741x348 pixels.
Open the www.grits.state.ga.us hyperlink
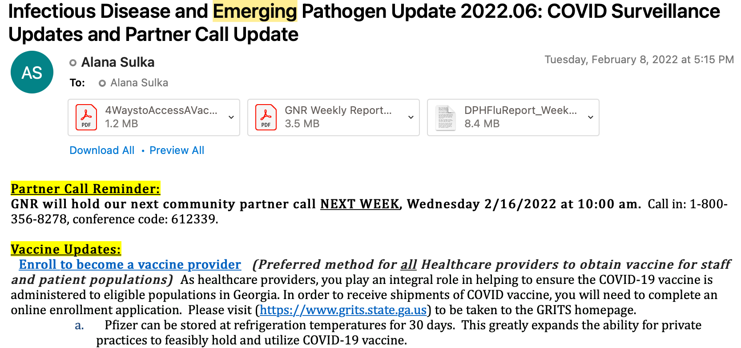[x=343, y=310]
